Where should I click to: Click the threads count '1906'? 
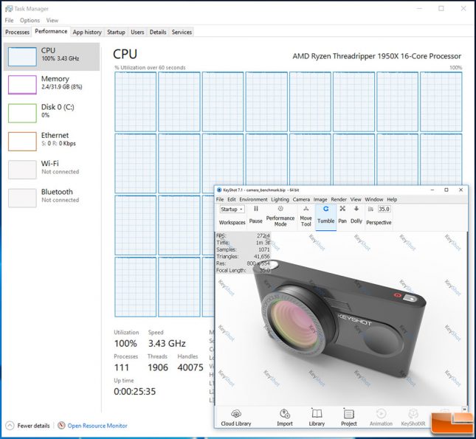[158, 367]
